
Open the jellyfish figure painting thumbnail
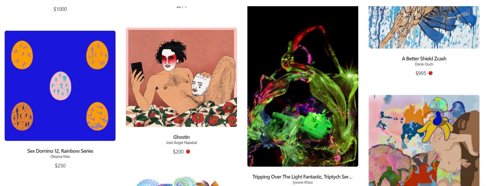pyautogui.click(x=424, y=141)
